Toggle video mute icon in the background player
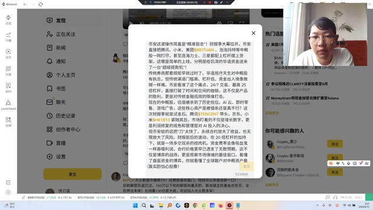The height and width of the screenshot is (210, 373). [x=142, y=23]
